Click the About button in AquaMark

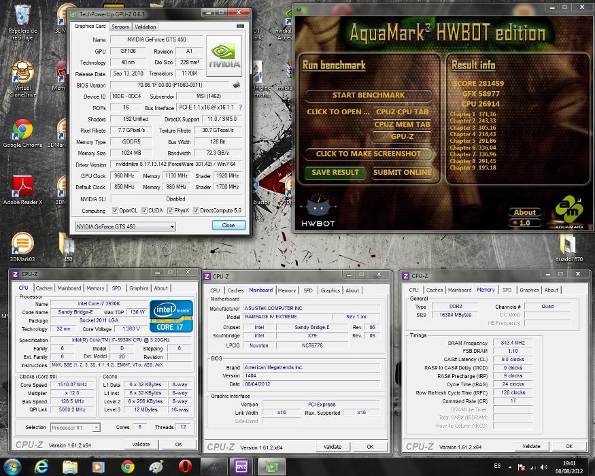[524, 212]
